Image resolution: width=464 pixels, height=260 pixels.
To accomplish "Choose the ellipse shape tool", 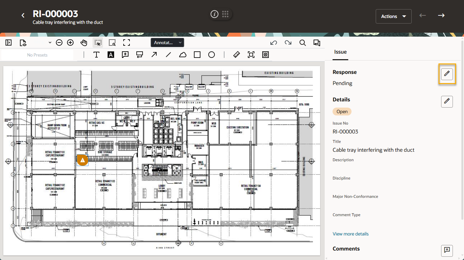I will click(212, 55).
